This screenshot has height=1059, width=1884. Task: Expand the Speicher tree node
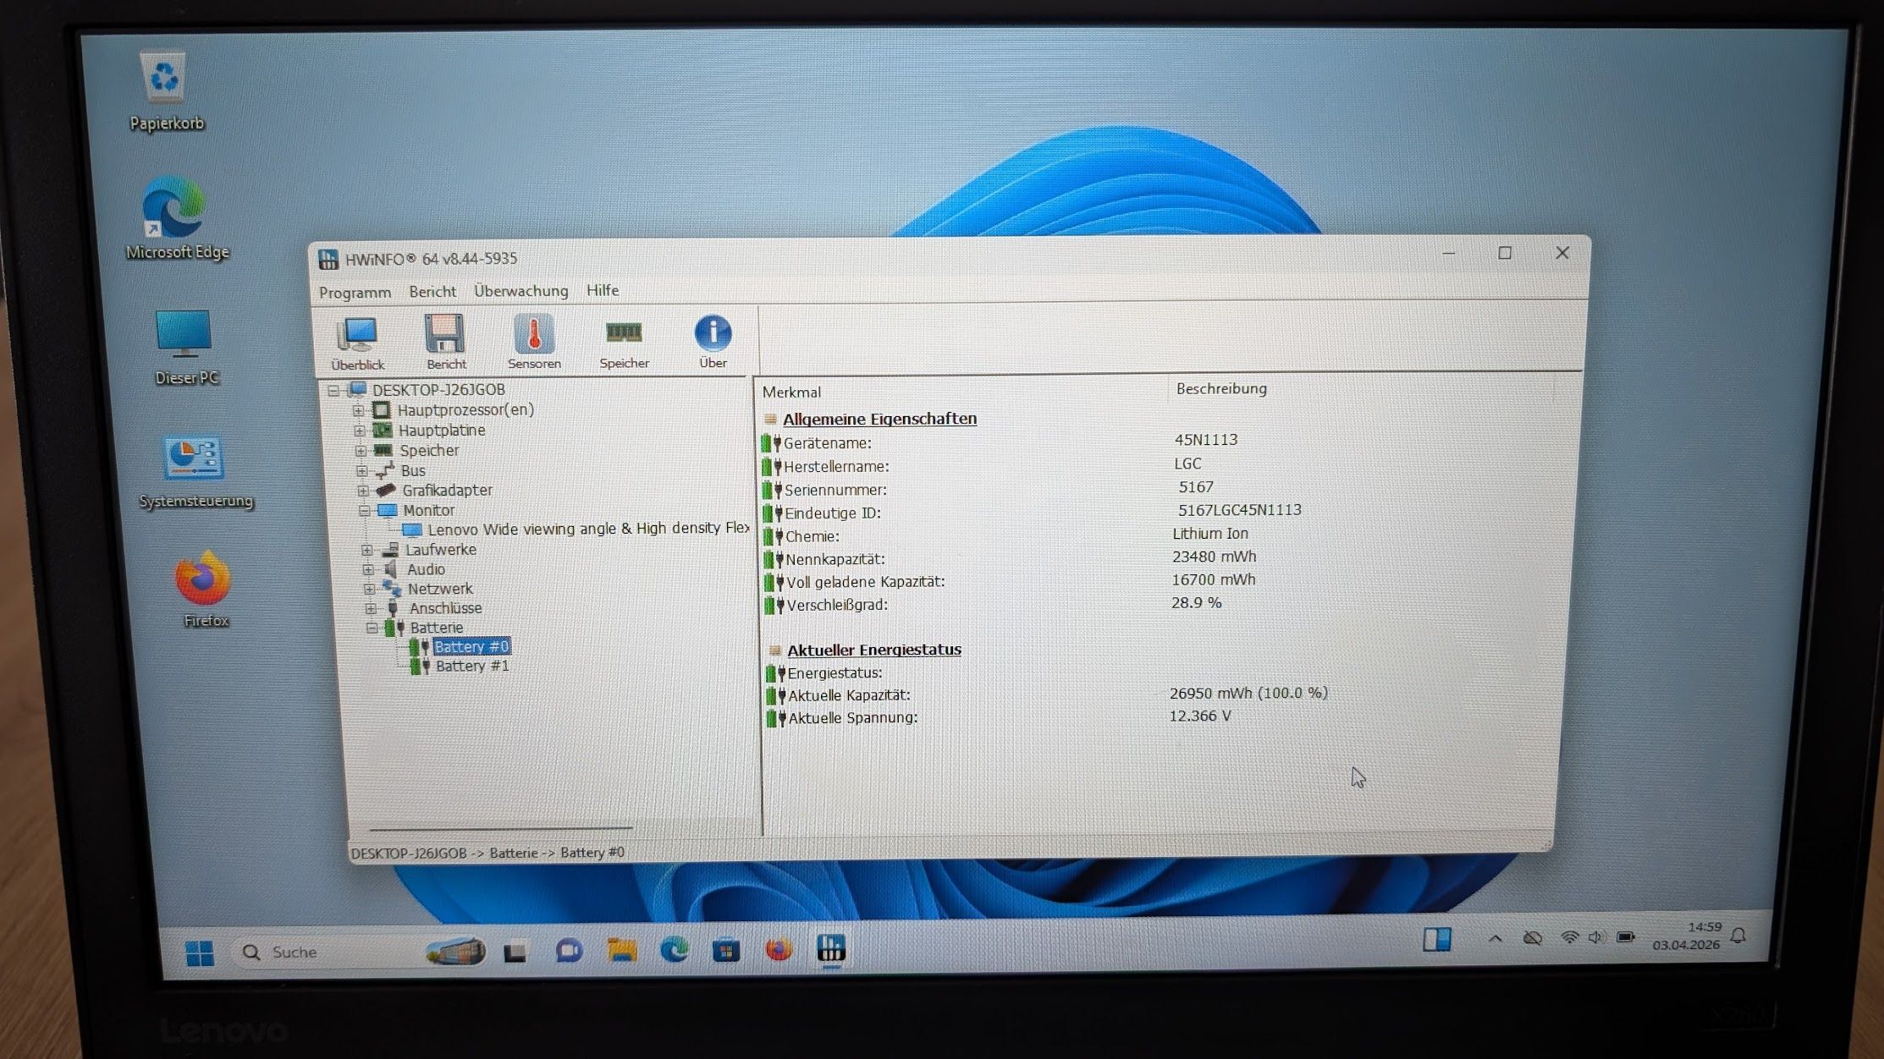coord(361,451)
